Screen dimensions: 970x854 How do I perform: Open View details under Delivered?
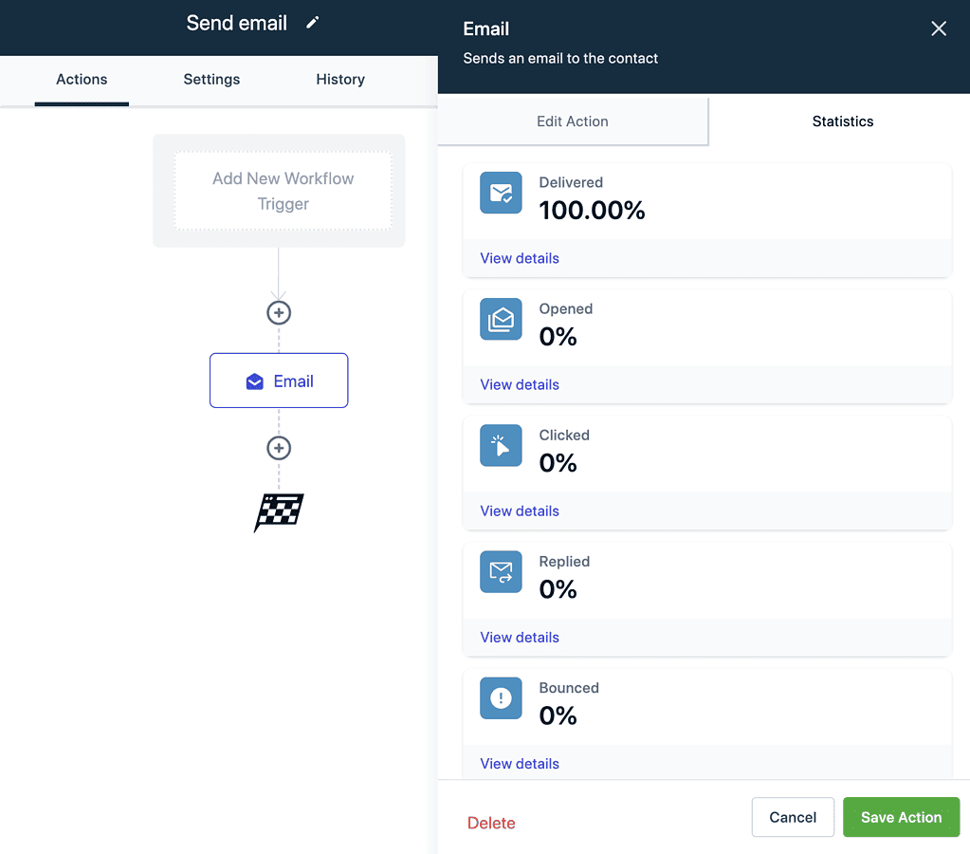pyautogui.click(x=519, y=257)
